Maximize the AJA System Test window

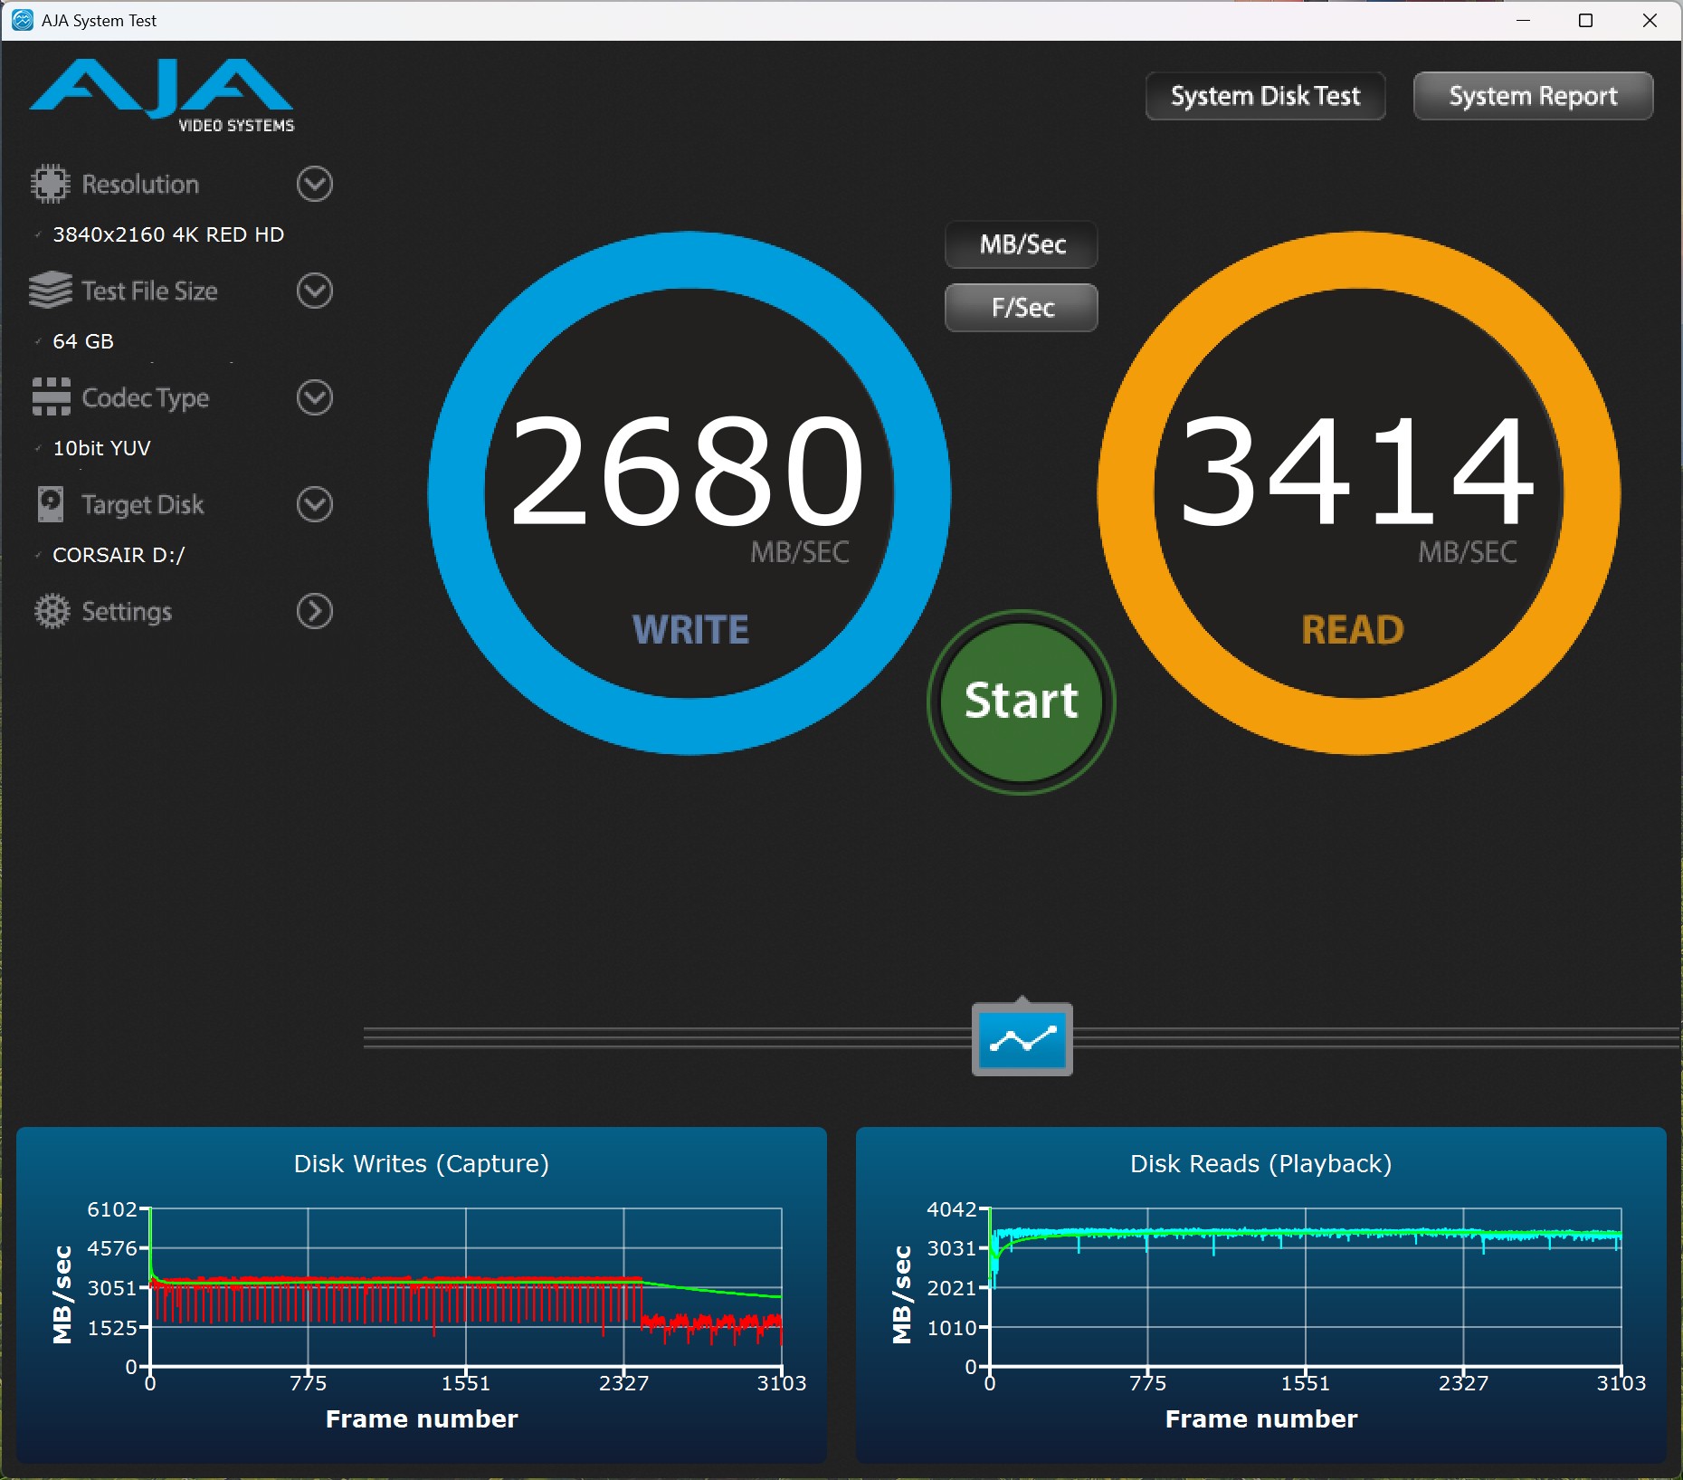click(x=1585, y=20)
